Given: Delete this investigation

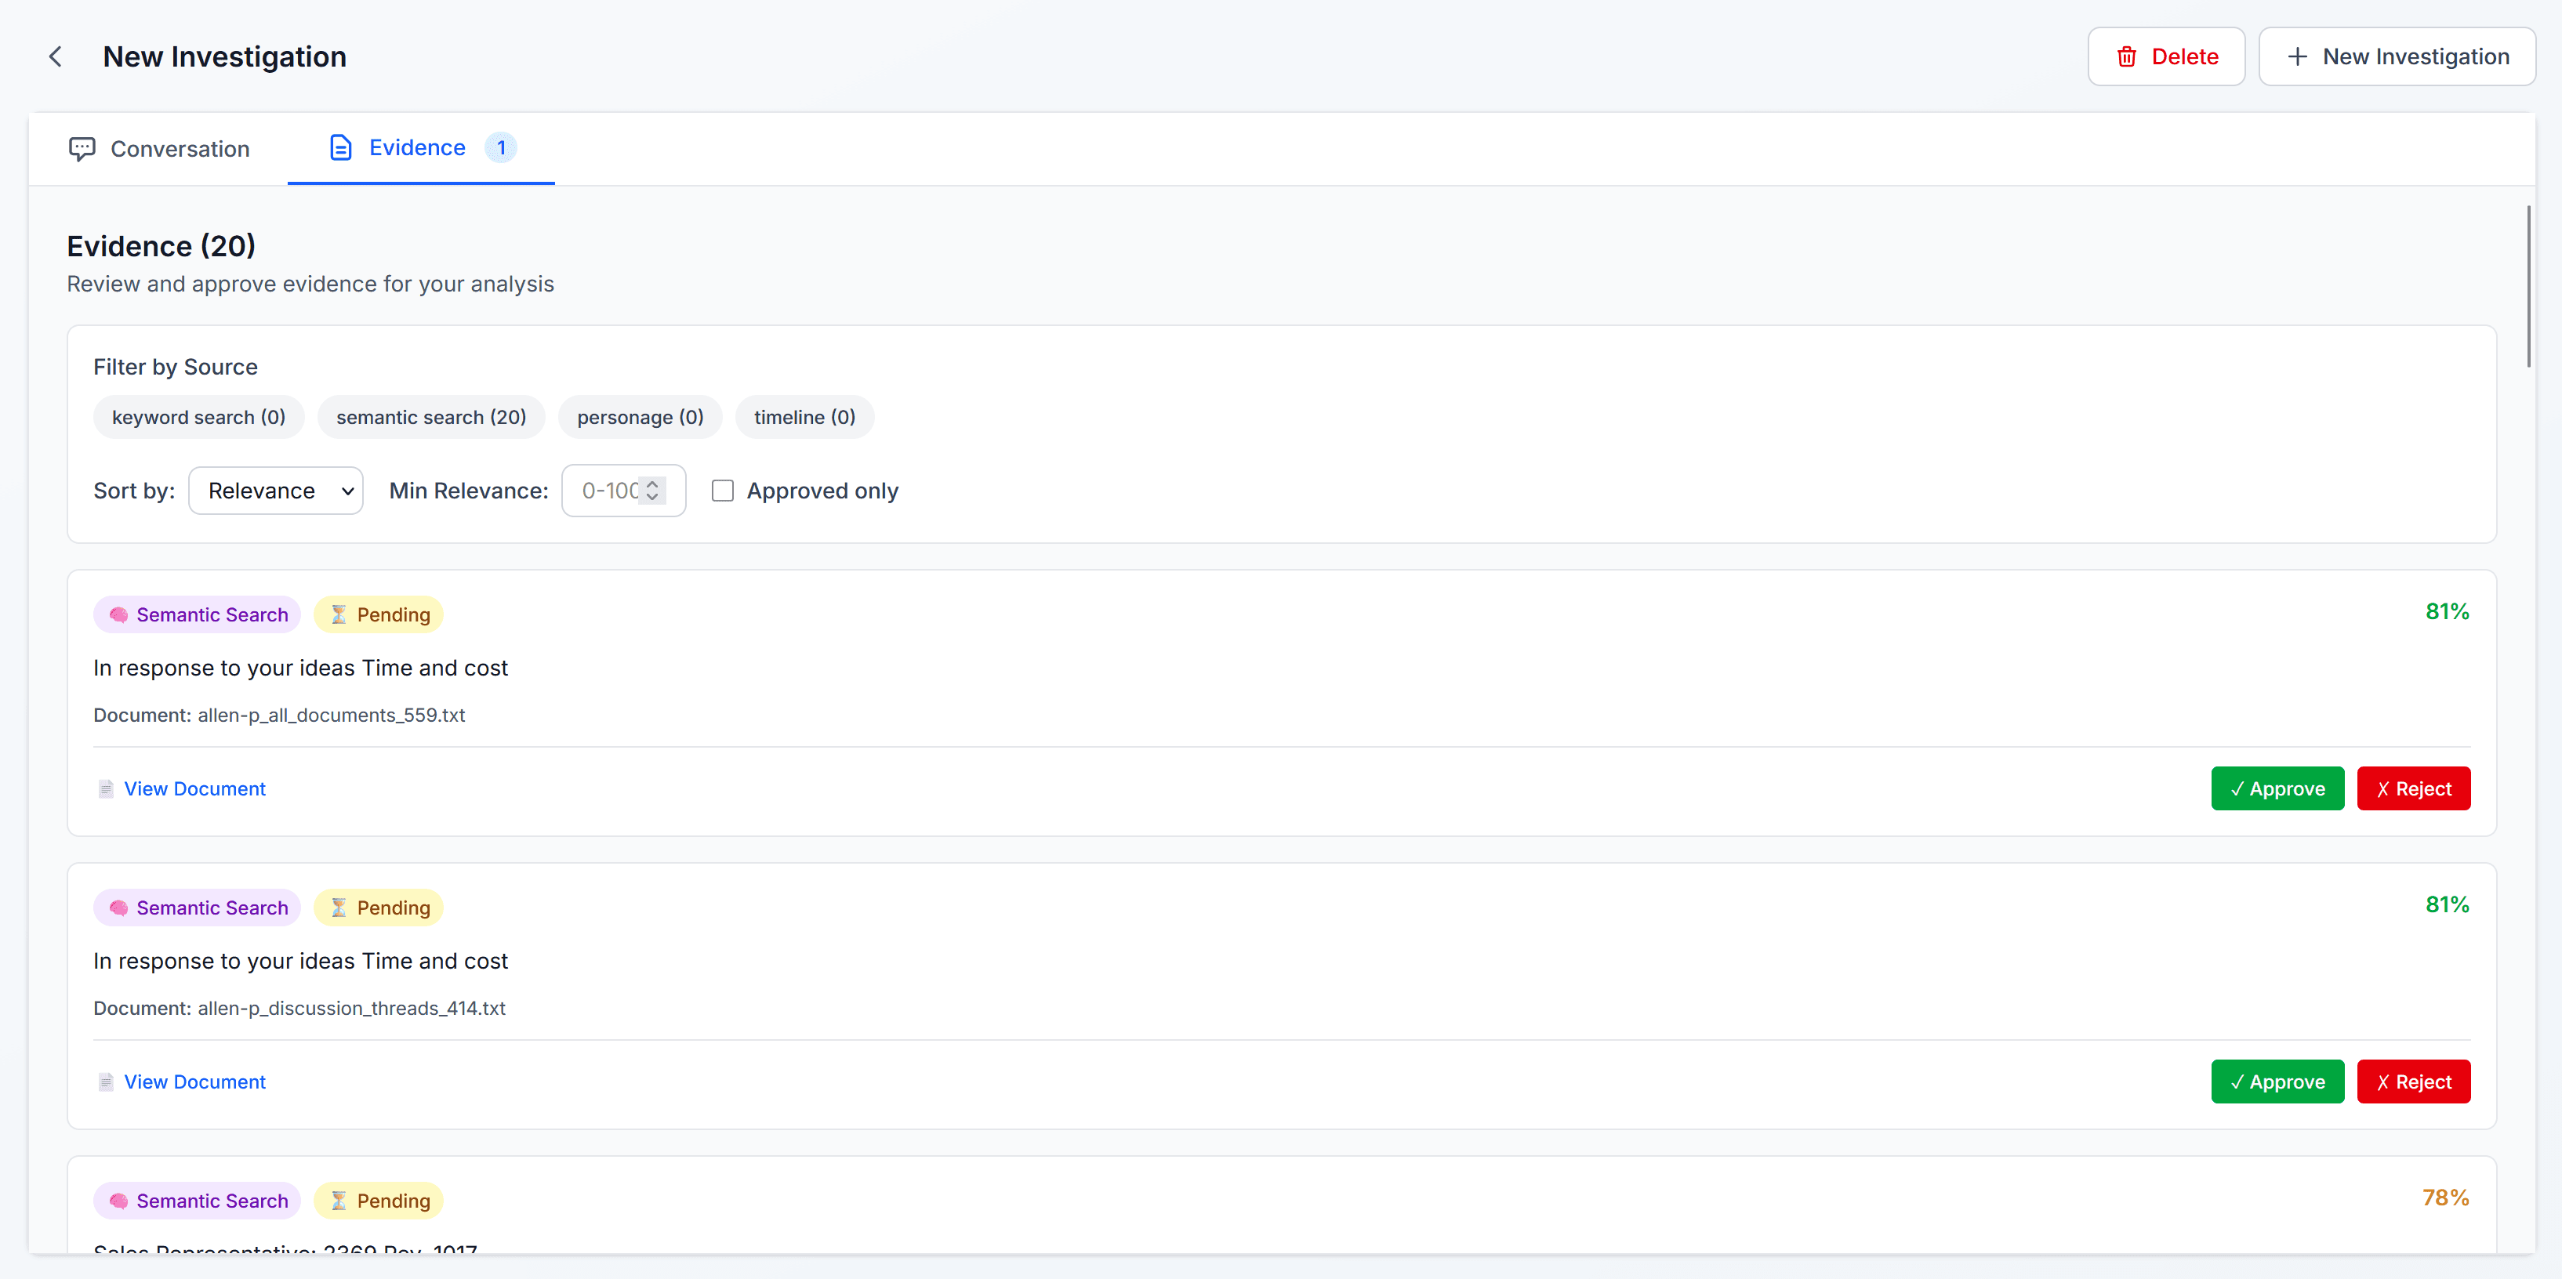Looking at the screenshot, I should (x=2166, y=56).
